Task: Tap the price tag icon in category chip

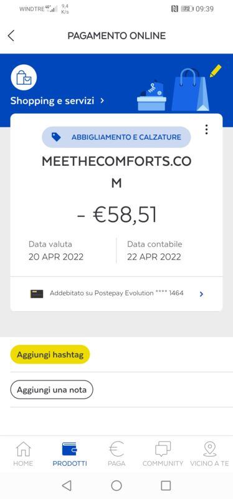Action: click(x=56, y=137)
